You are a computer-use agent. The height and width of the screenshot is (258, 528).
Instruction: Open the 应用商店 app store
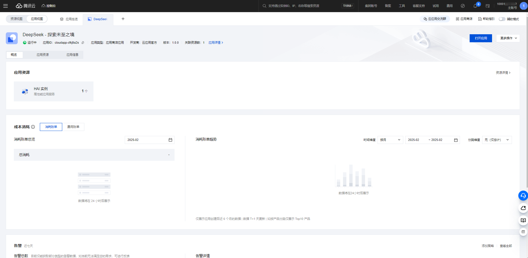tap(464, 19)
